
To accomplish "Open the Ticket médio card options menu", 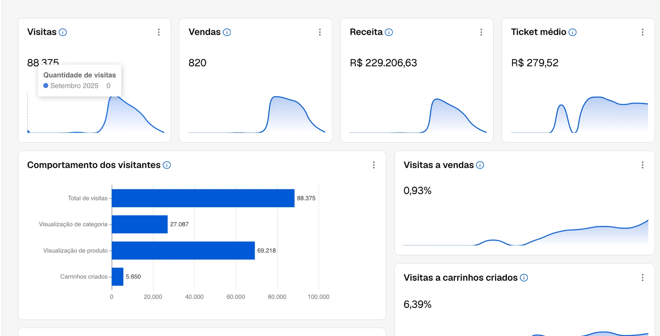I will tap(642, 32).
